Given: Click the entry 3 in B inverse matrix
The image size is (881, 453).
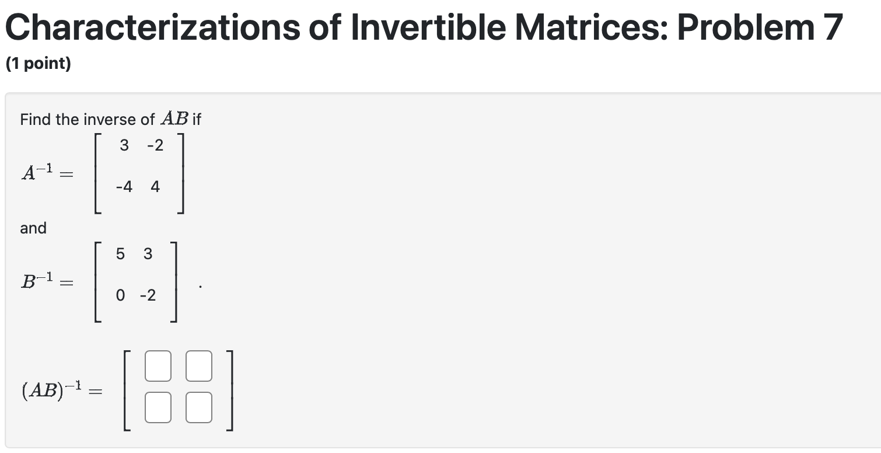Looking at the screenshot, I should point(147,254).
